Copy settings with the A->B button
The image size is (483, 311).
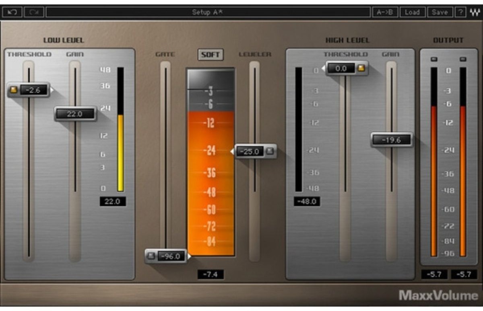[x=384, y=12]
